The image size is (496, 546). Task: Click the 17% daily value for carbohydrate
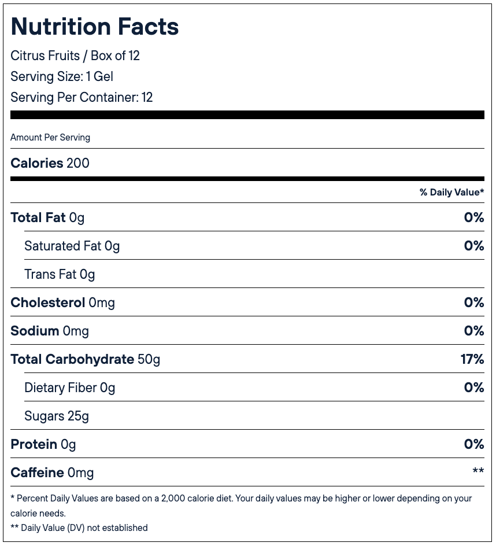472,359
